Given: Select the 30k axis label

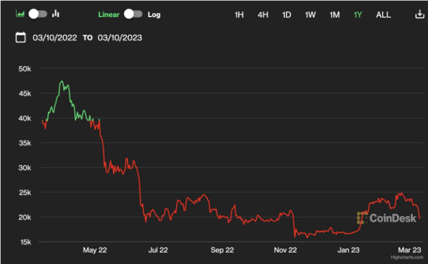Looking at the screenshot, I should (25, 168).
